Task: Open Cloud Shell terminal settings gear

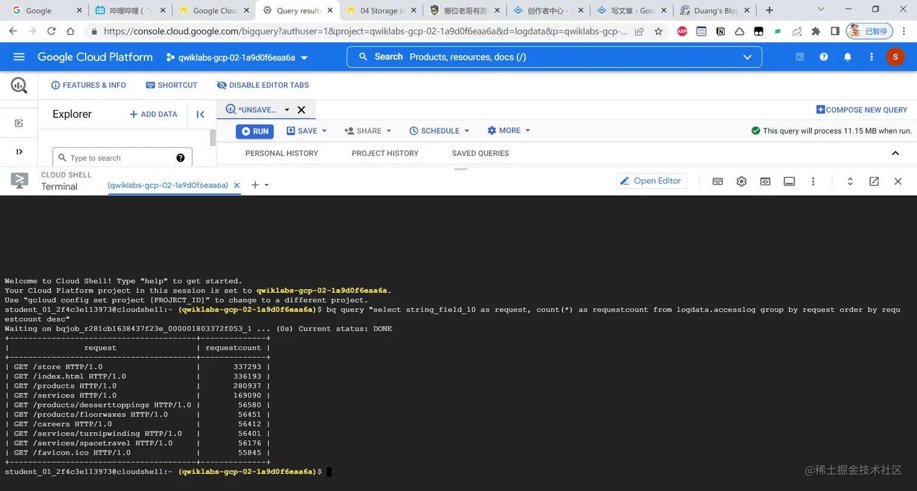Action: tap(741, 181)
